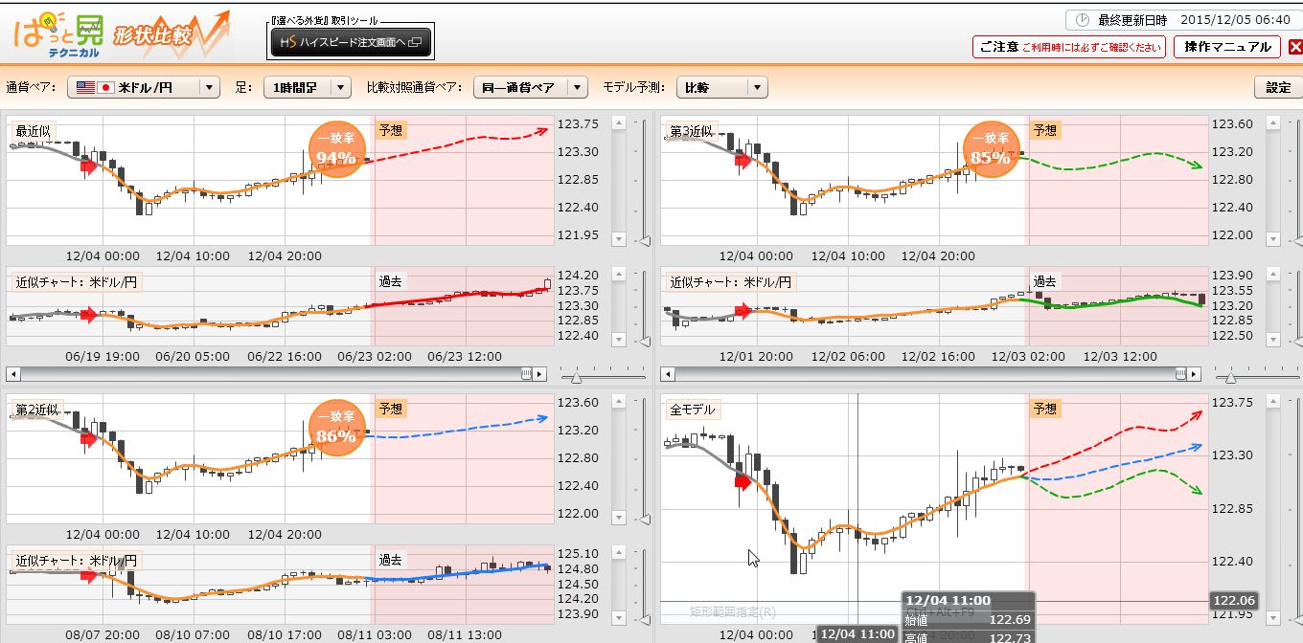Image resolution: width=1303 pixels, height=643 pixels.
Task: Click the 94% 一致率 badge
Action: click(335, 150)
